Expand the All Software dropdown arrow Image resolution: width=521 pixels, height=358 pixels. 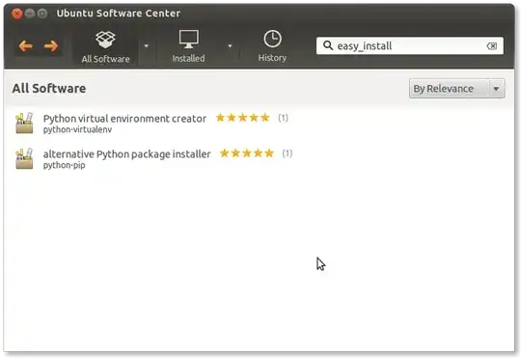[147, 46]
